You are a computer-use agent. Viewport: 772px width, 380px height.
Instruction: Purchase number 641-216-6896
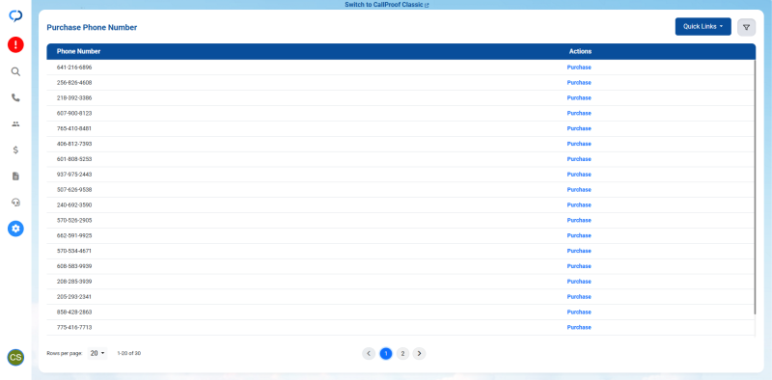pos(579,68)
